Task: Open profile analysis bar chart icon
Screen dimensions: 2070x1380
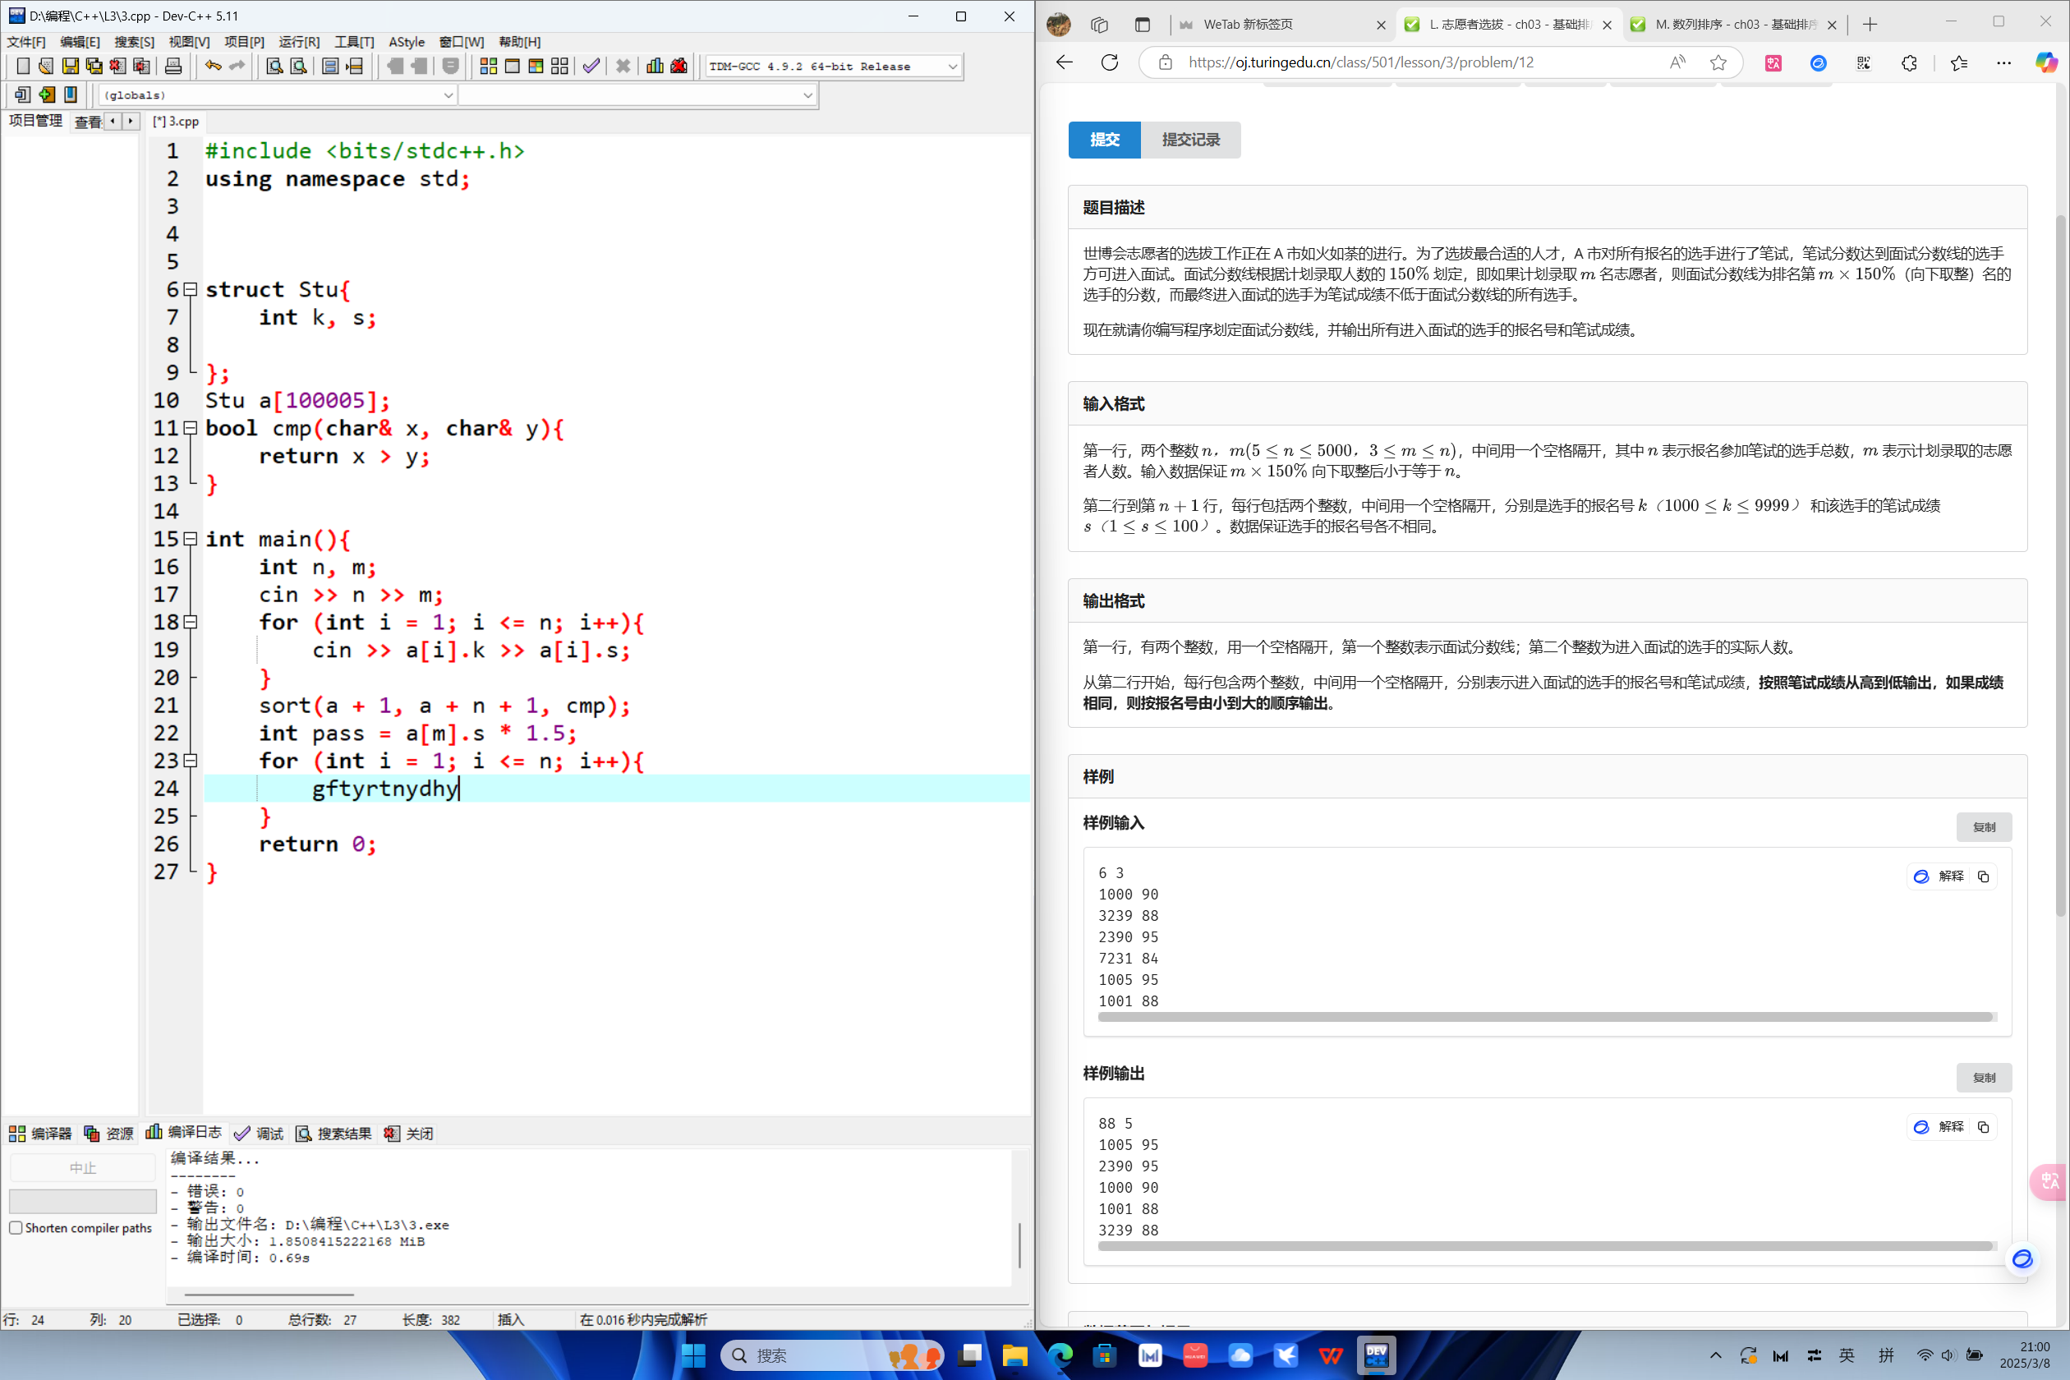Action: (655, 66)
